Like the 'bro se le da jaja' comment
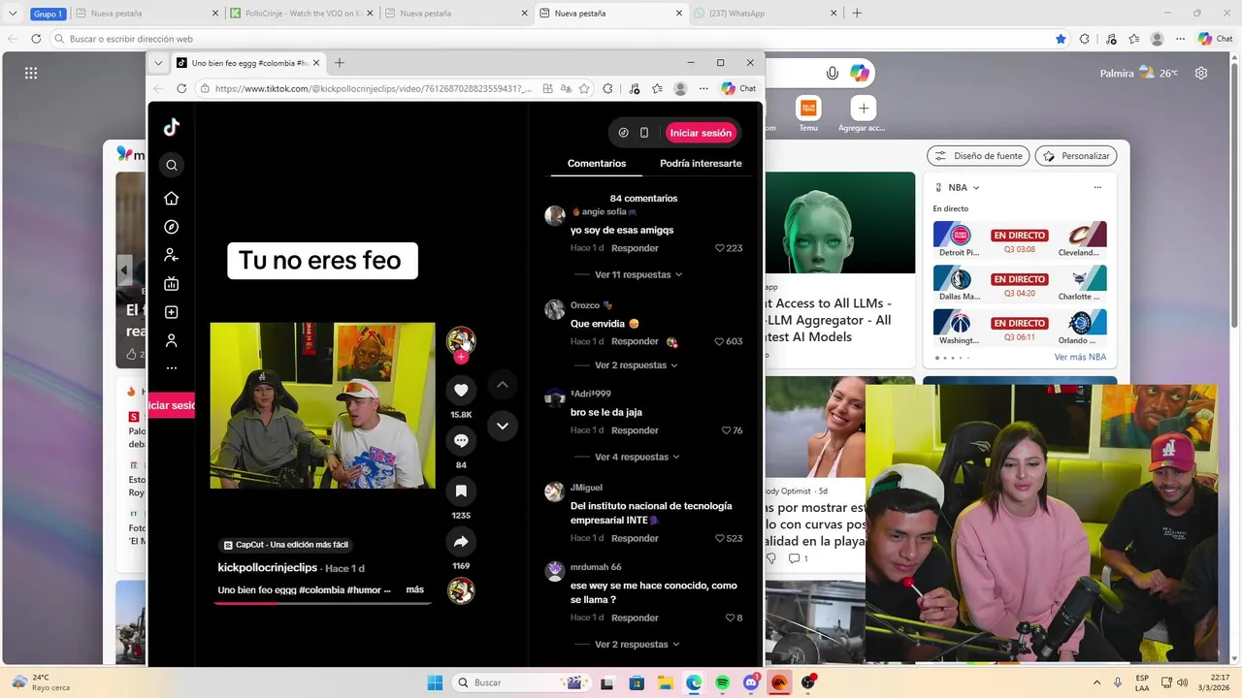 [x=727, y=430]
